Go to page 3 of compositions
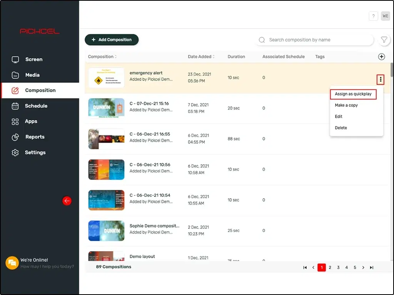 coord(338,268)
